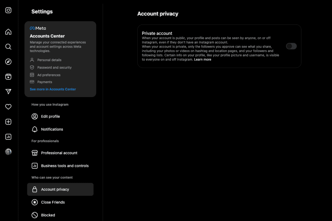Click the Instagram logo icon
This screenshot has width=332, height=221.
(x=8, y=10)
